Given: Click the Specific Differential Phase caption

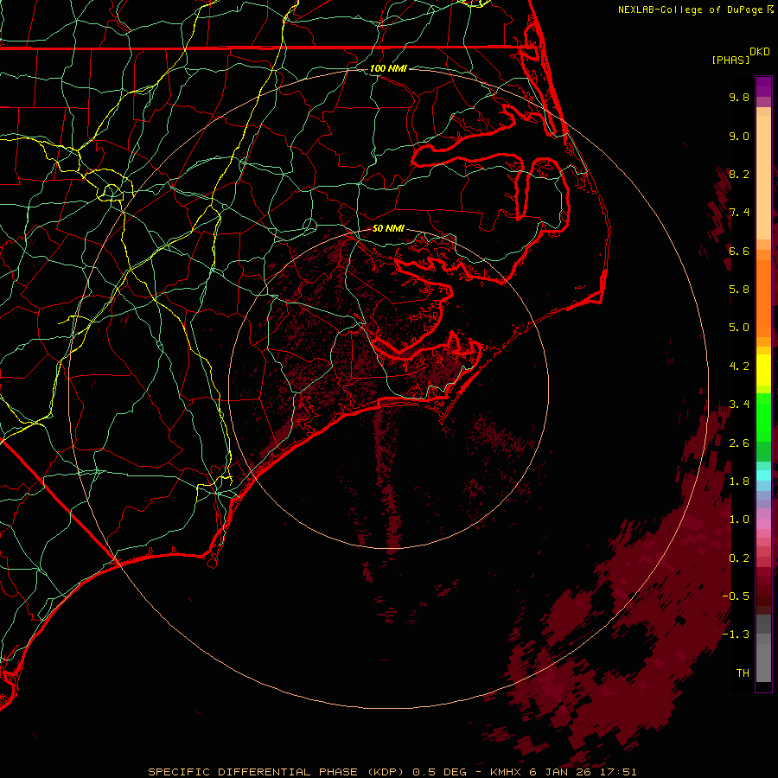Looking at the screenshot, I should [x=392, y=772].
